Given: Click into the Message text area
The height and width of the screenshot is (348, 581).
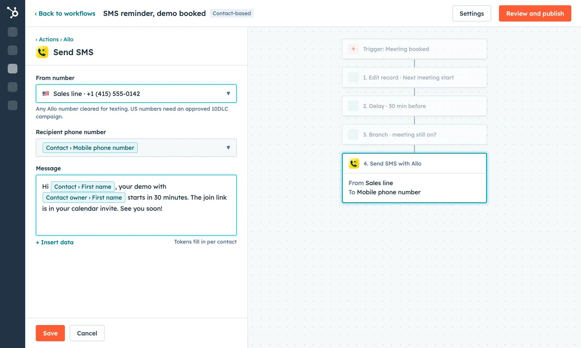Looking at the screenshot, I should (136, 205).
